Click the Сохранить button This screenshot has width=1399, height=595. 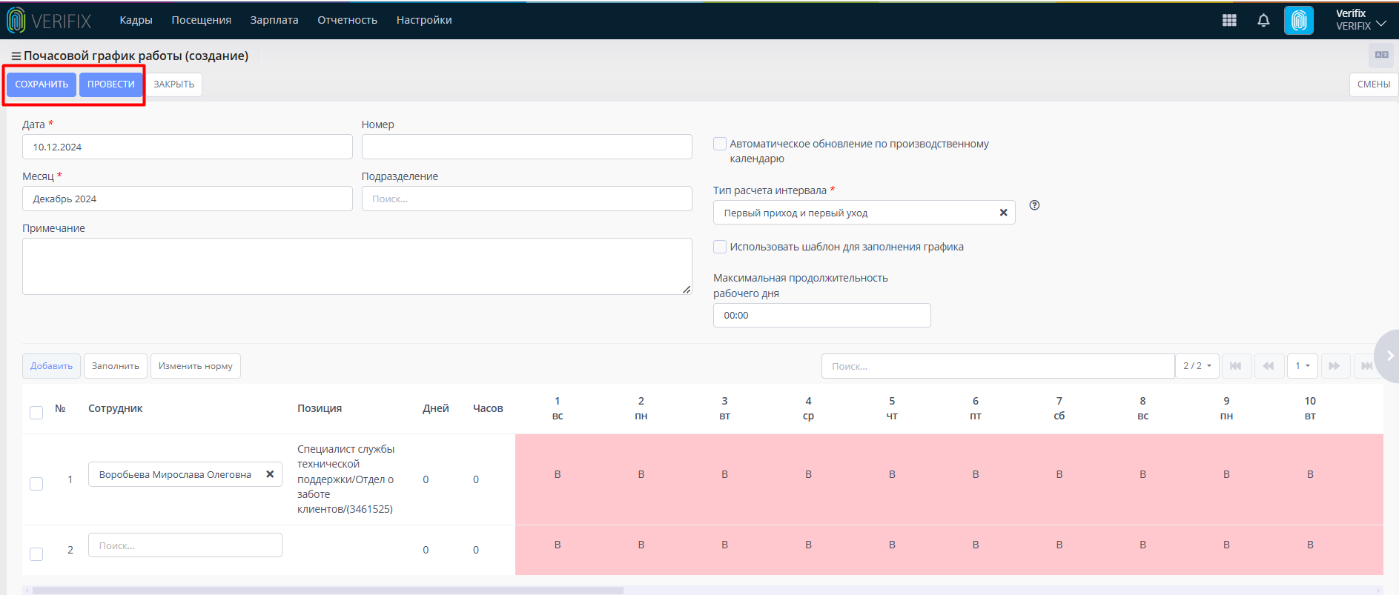click(42, 84)
